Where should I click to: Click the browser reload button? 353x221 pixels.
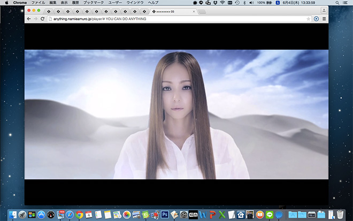[42, 19]
